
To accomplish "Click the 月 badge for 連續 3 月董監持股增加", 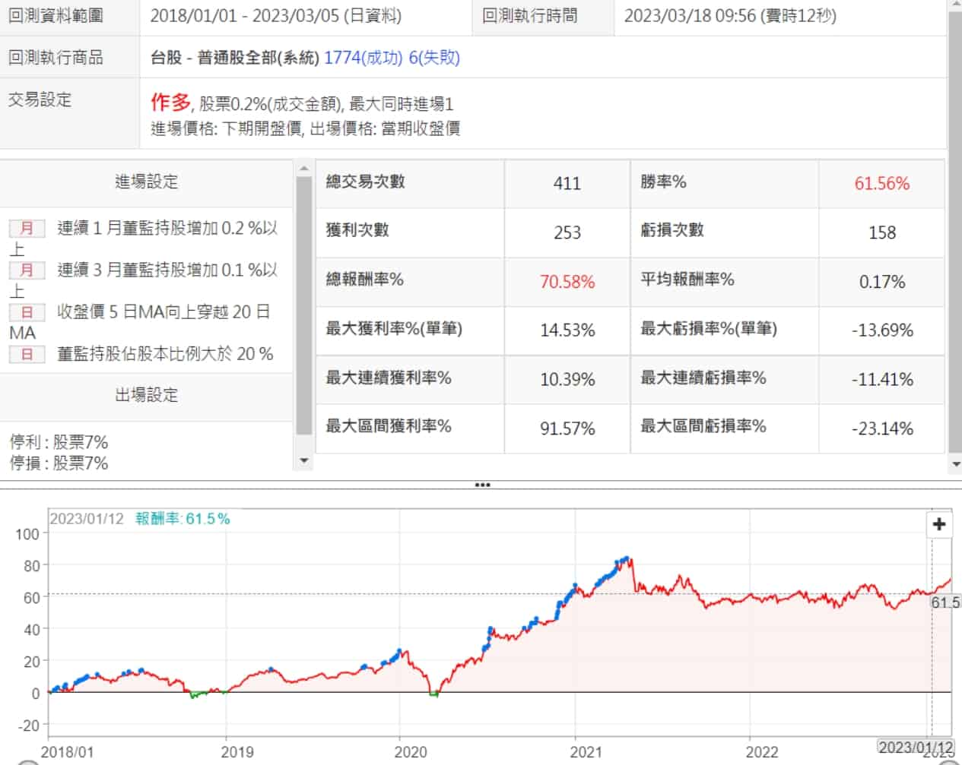I will (27, 270).
